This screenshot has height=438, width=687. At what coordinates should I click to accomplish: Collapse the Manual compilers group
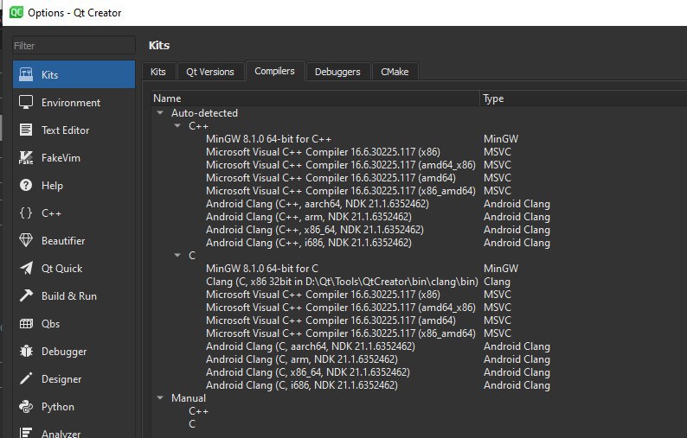(160, 397)
